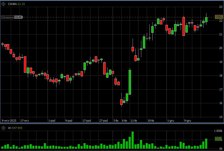Click the tallest green volume bar
The width and height of the screenshot is (224, 151).
133,140
